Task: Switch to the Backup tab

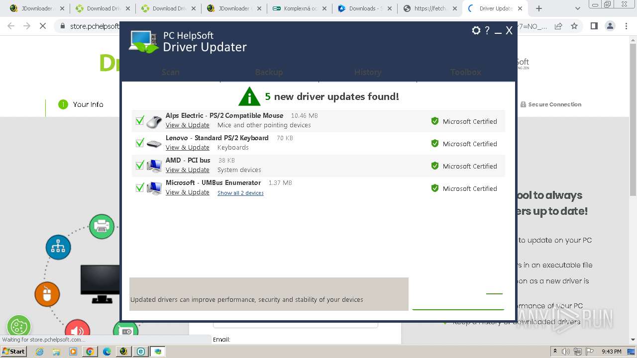Action: (269, 72)
